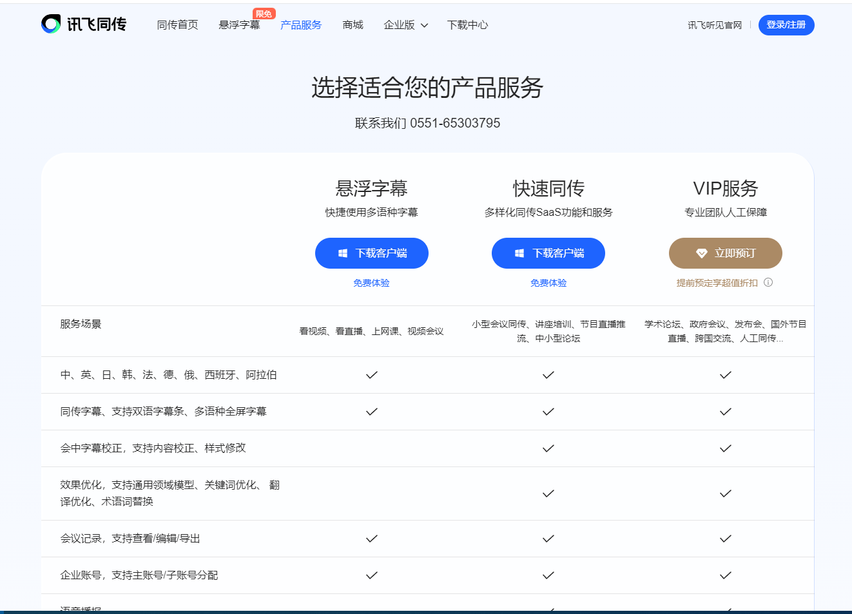The image size is (852, 614).
Task: Open the 同传首页 nav item
Action: [x=177, y=25]
